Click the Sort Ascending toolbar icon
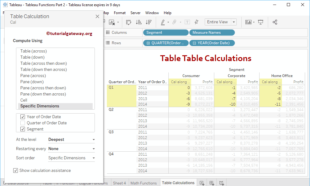 click(139, 22)
